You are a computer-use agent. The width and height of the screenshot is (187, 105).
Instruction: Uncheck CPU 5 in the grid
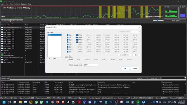[x=67, y=47]
